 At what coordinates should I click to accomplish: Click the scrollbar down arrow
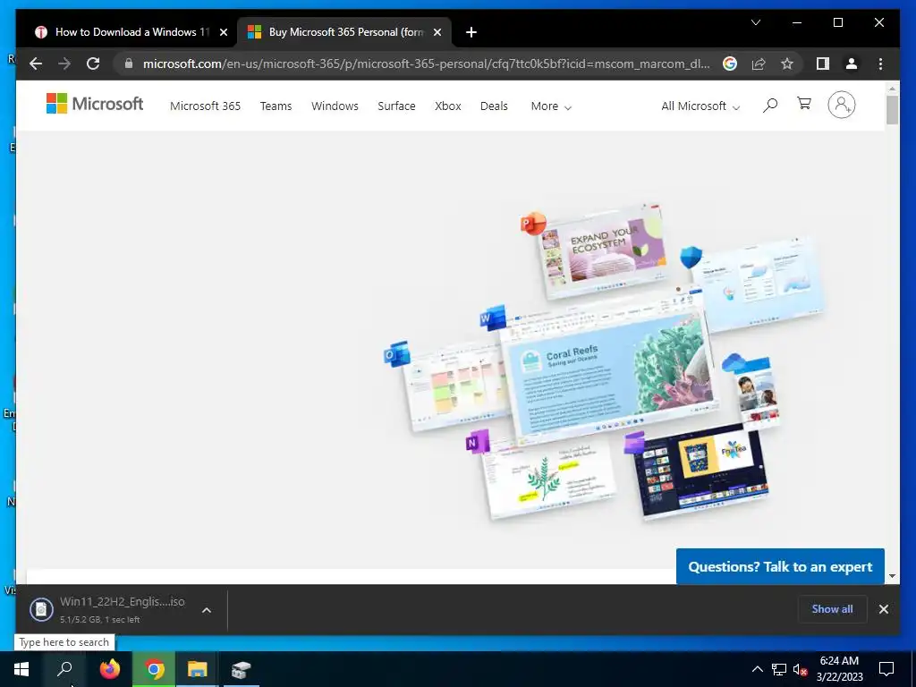coord(892,576)
